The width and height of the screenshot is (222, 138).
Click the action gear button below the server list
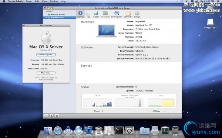tap(51, 116)
